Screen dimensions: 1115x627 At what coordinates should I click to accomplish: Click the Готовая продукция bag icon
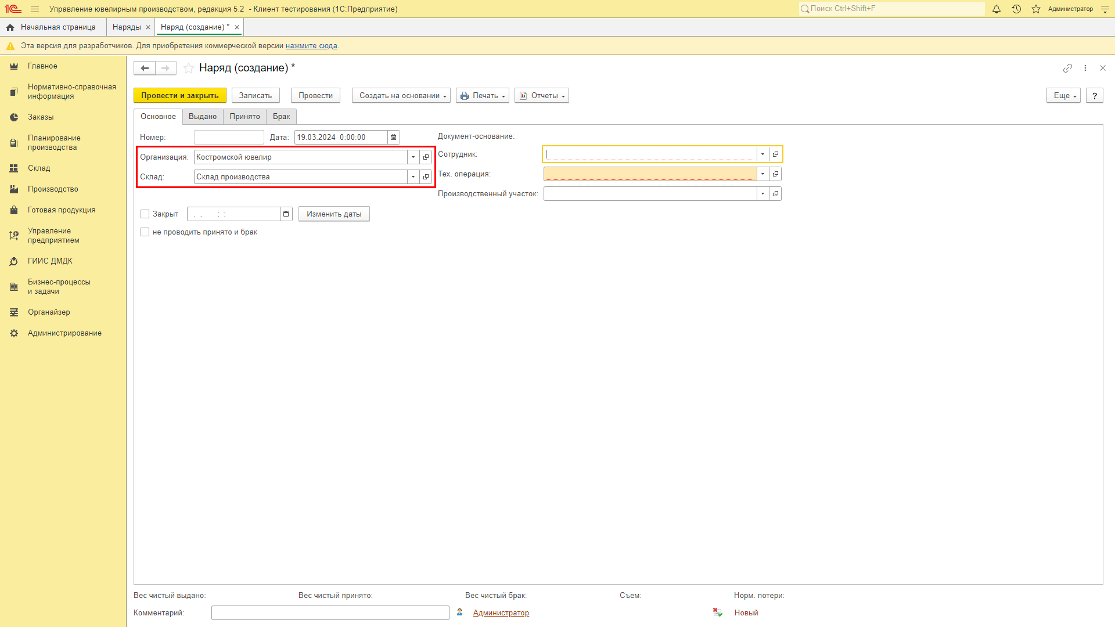click(x=14, y=210)
